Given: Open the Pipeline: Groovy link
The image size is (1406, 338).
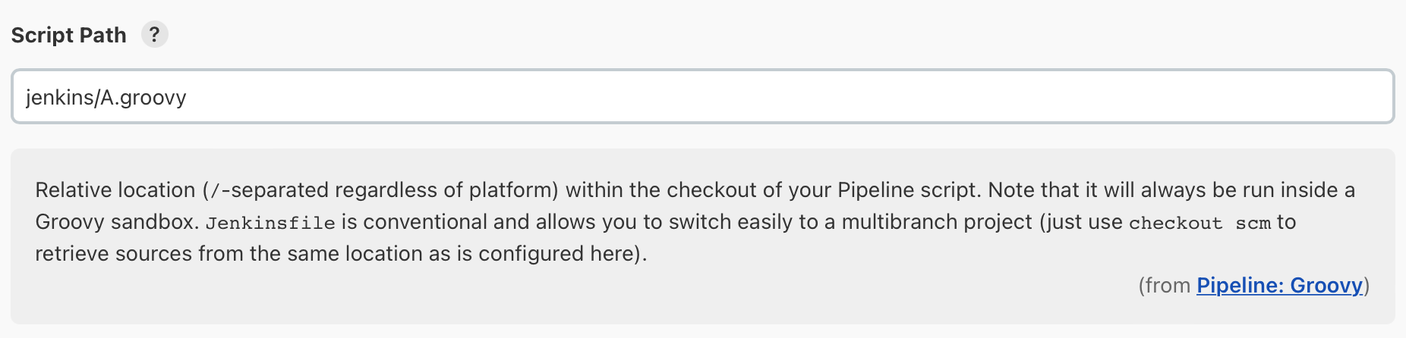Looking at the screenshot, I should point(1279,286).
